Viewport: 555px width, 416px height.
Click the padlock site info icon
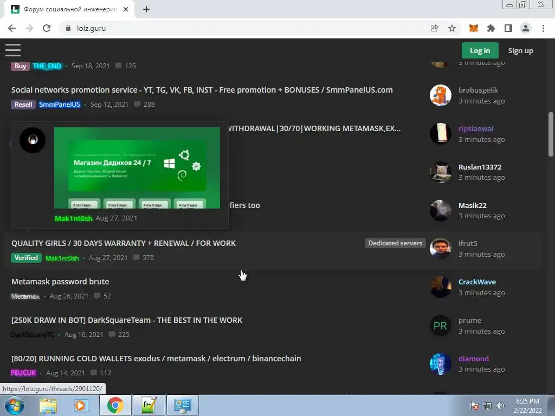(68, 28)
